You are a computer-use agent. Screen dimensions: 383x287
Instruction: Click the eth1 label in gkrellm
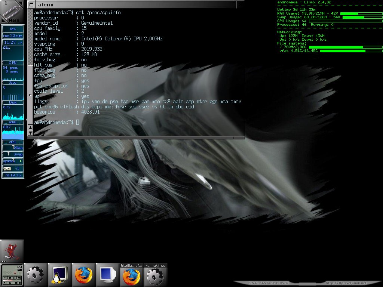click(13, 142)
